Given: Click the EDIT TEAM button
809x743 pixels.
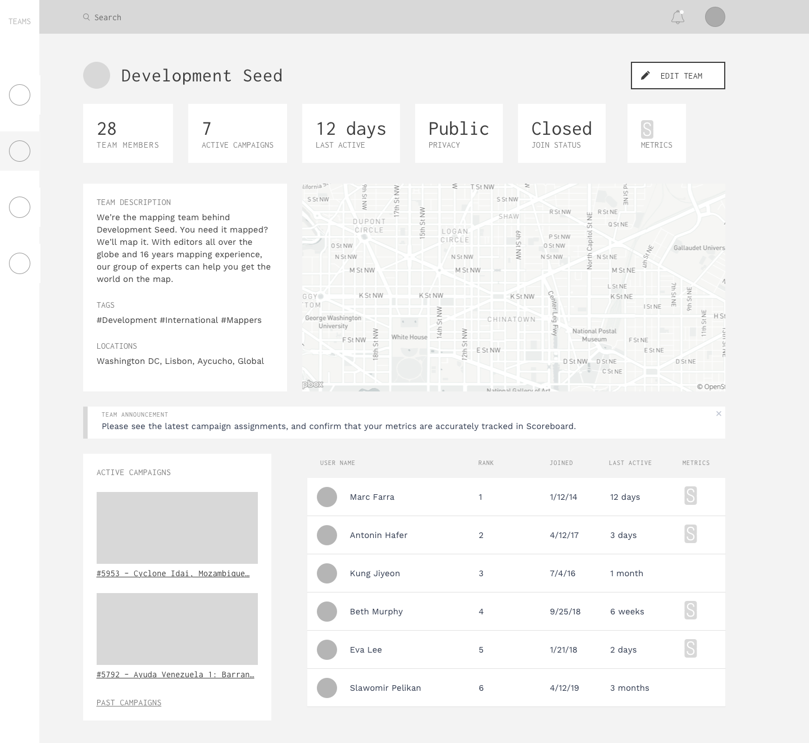Looking at the screenshot, I should pyautogui.click(x=678, y=75).
